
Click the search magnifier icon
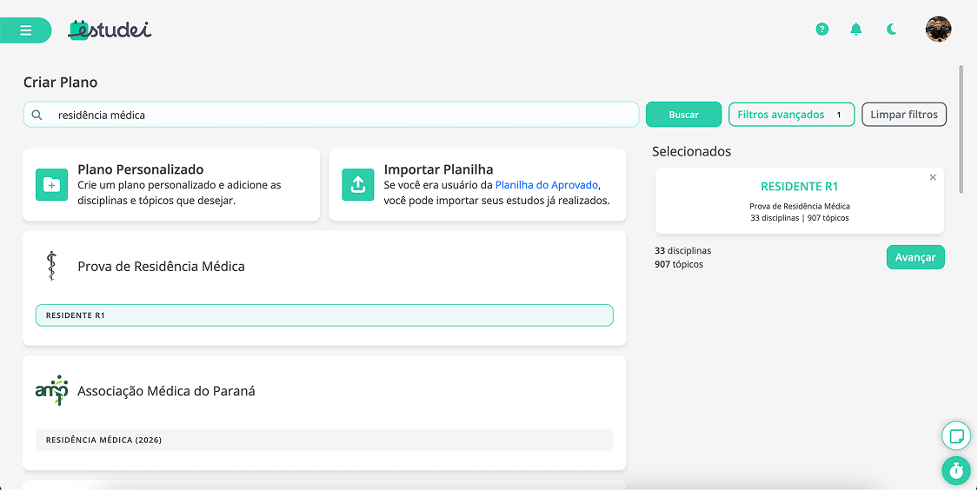coord(37,115)
